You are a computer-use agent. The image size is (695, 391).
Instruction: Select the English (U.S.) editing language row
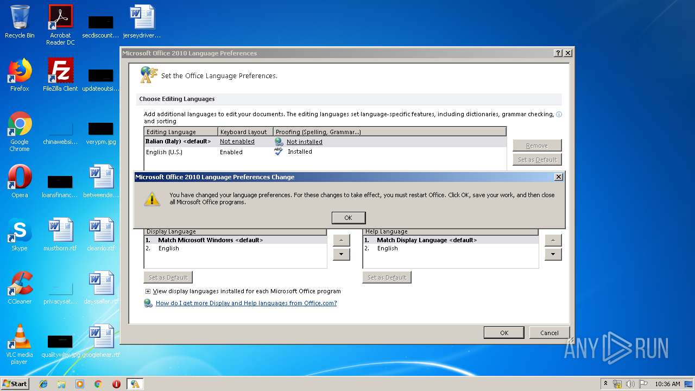(x=325, y=152)
